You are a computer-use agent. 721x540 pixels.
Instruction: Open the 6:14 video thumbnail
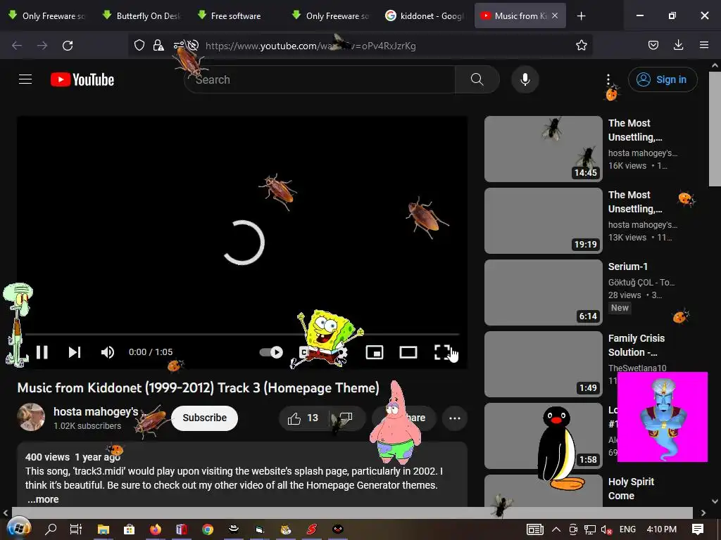543,292
